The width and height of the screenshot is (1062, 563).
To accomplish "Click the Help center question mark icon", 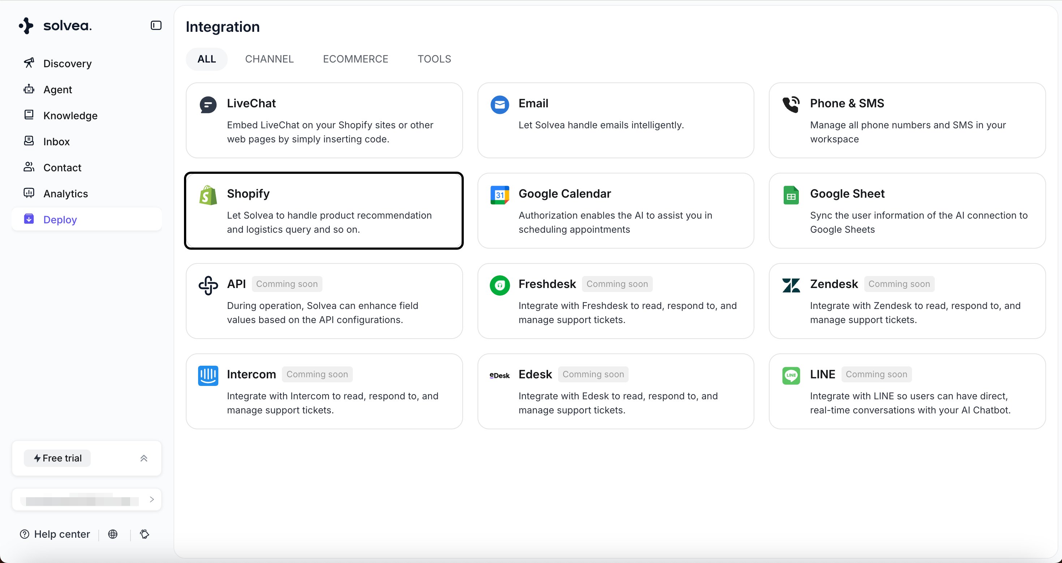I will (x=25, y=534).
